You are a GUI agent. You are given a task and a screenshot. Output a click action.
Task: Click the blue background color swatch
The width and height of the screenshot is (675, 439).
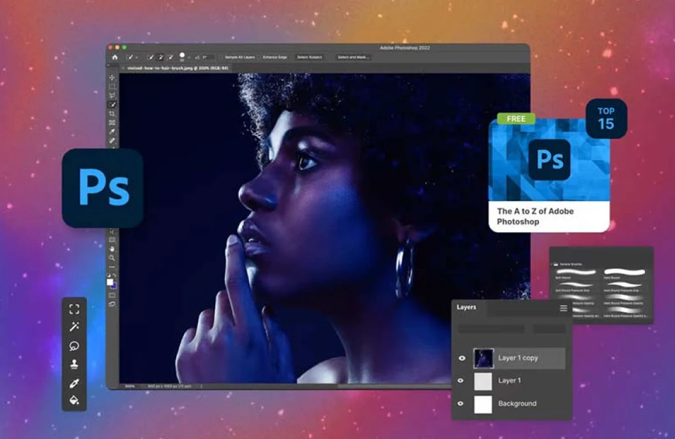pos(114,286)
